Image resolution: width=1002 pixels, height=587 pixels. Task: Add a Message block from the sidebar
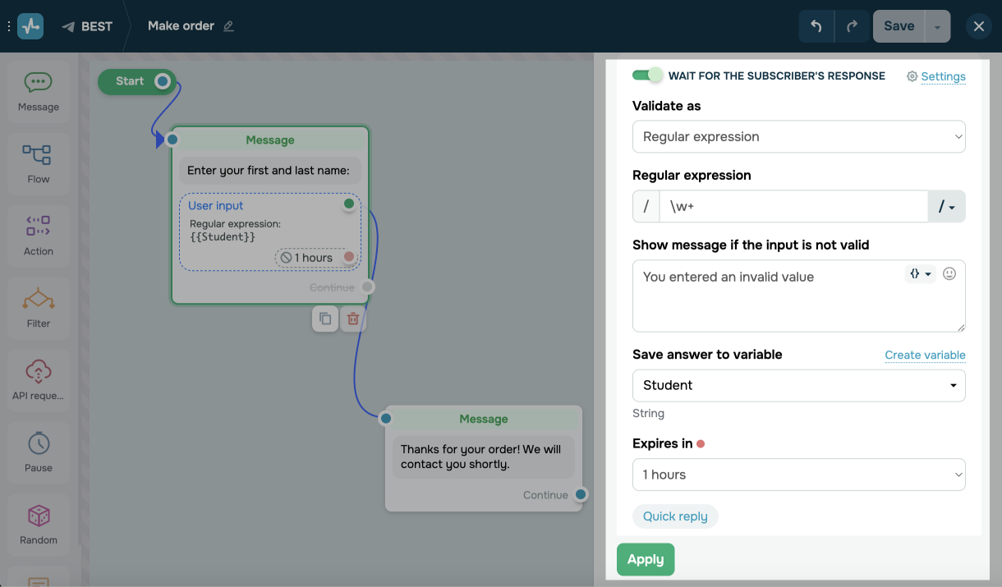[x=38, y=90]
